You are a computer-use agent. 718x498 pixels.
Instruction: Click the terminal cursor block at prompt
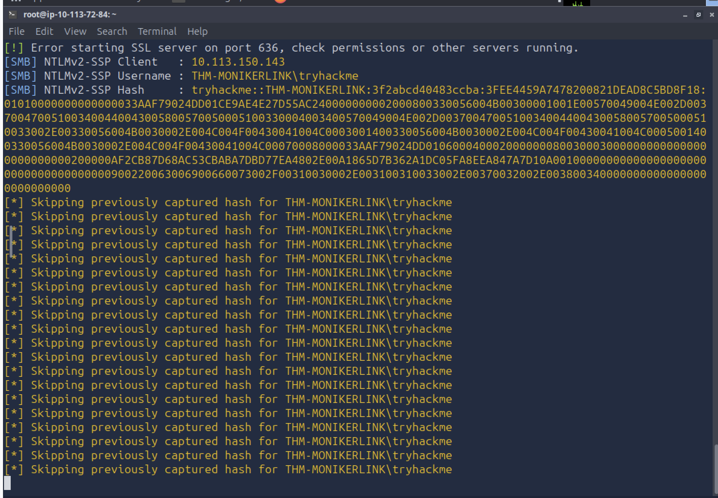pyautogui.click(x=7, y=483)
